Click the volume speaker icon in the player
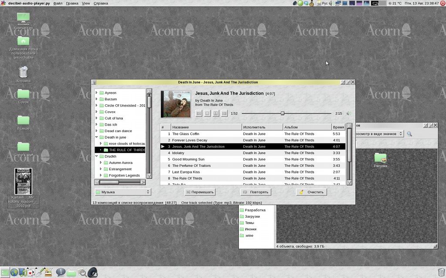 [x=348, y=113]
